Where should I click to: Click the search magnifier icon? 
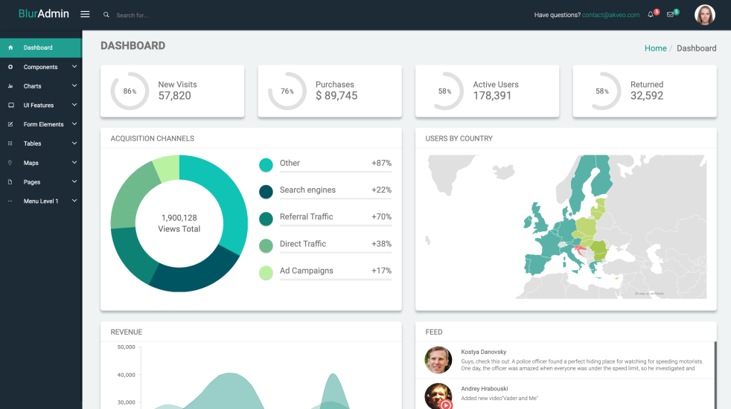[106, 15]
